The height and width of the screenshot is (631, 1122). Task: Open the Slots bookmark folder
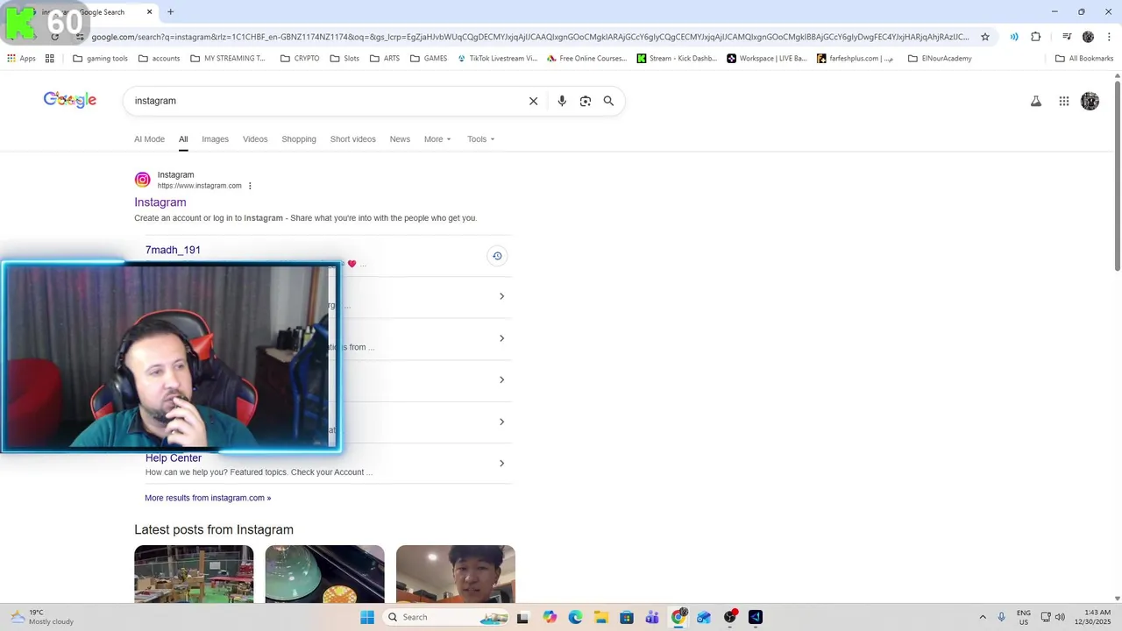point(344,59)
